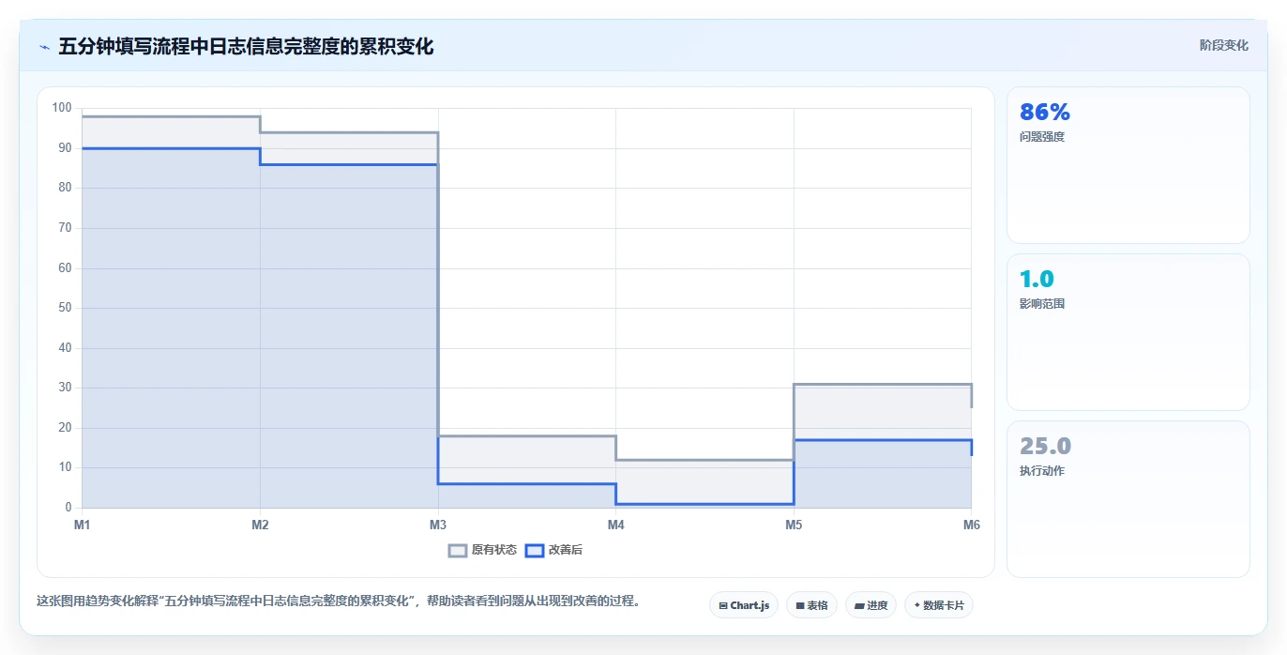Click the 0 y-axis label

(68, 508)
